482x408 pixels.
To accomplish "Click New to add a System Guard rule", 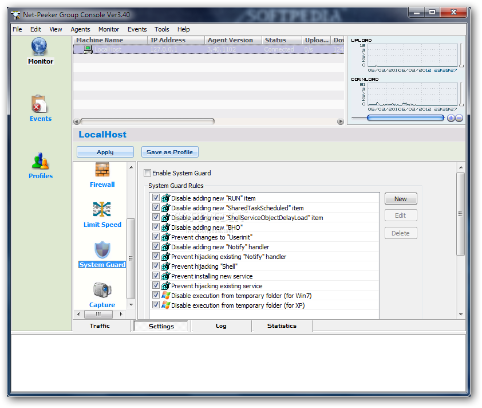I will pyautogui.click(x=401, y=199).
